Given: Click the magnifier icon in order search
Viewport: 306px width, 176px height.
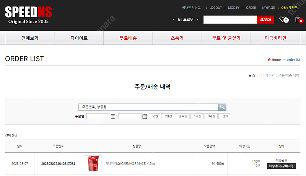Looking at the screenshot, I should [222, 107].
